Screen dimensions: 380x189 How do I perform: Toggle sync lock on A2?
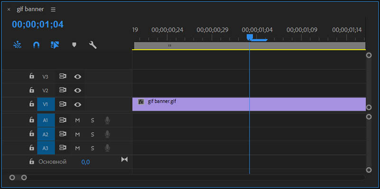[x=63, y=134]
